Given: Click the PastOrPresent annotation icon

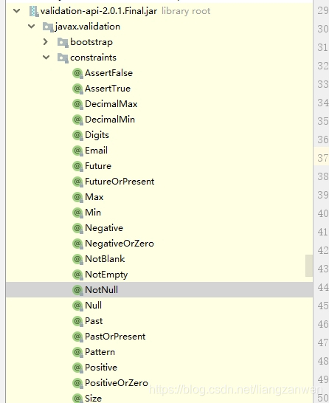Looking at the screenshot, I should pyautogui.click(x=77, y=337).
